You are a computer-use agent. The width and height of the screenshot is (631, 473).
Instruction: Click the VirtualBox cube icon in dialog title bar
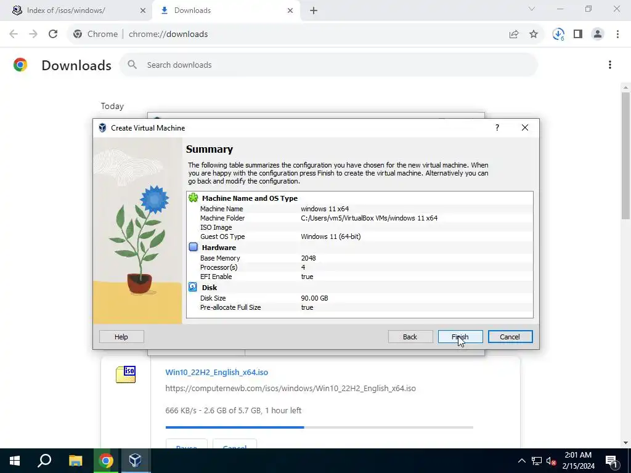tap(102, 128)
